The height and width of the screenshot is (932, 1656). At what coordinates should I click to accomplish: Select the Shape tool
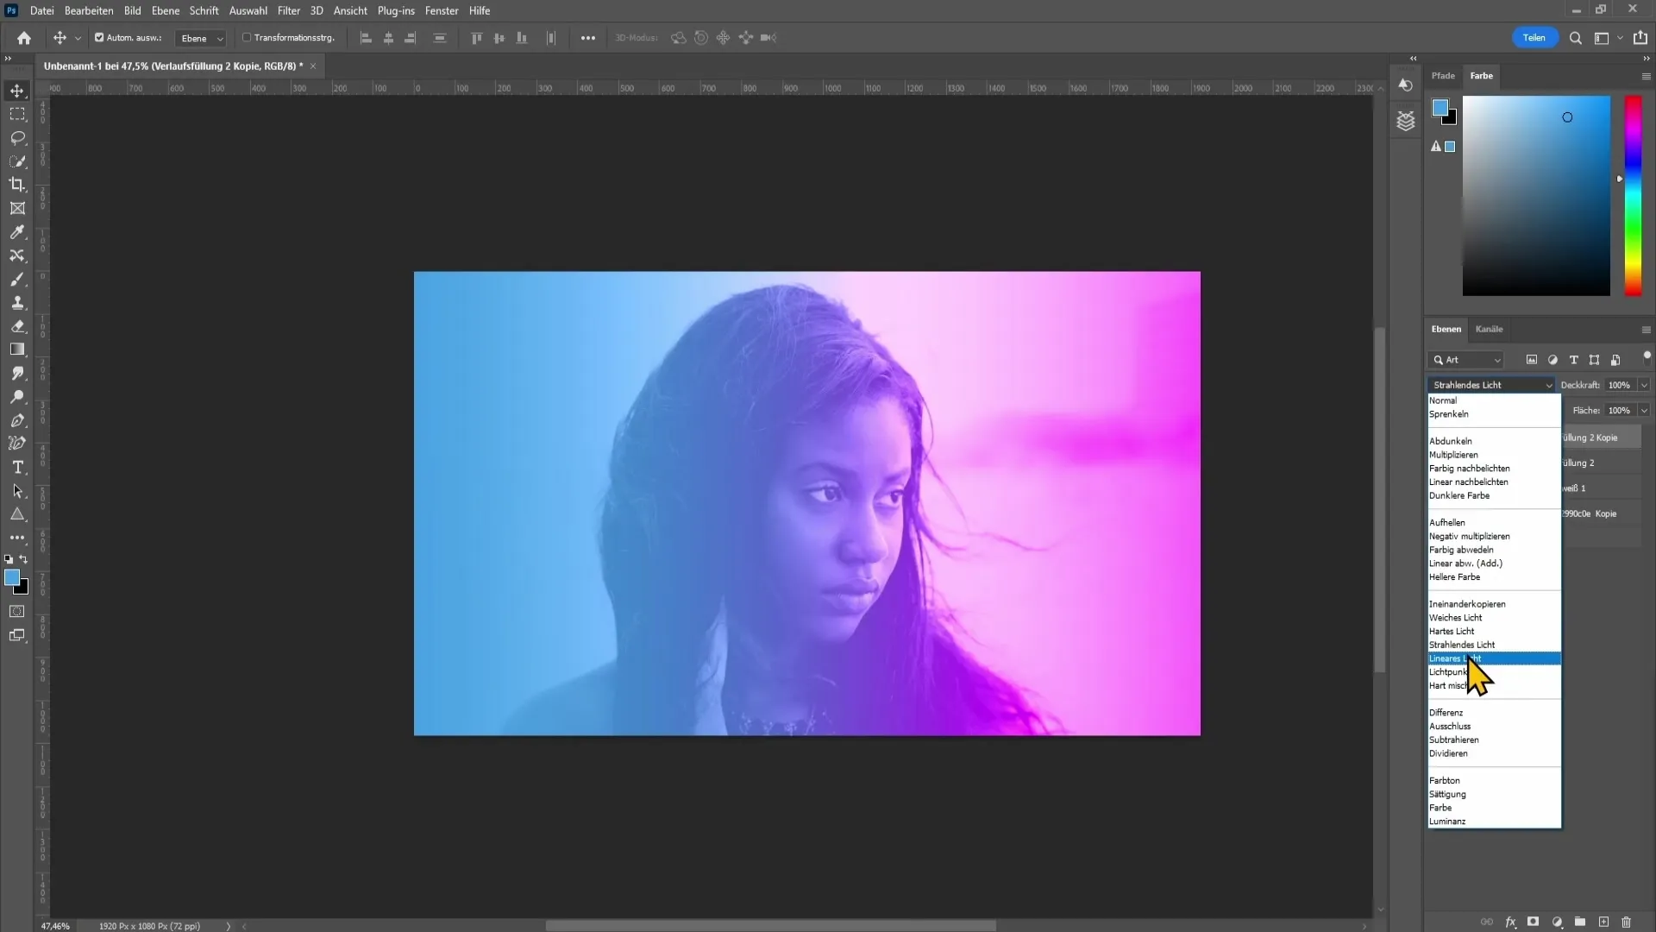point(17,514)
